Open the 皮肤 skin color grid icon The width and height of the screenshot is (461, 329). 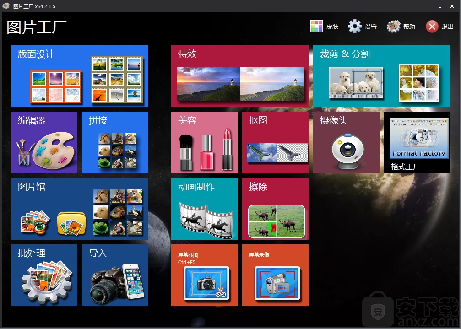tap(316, 27)
